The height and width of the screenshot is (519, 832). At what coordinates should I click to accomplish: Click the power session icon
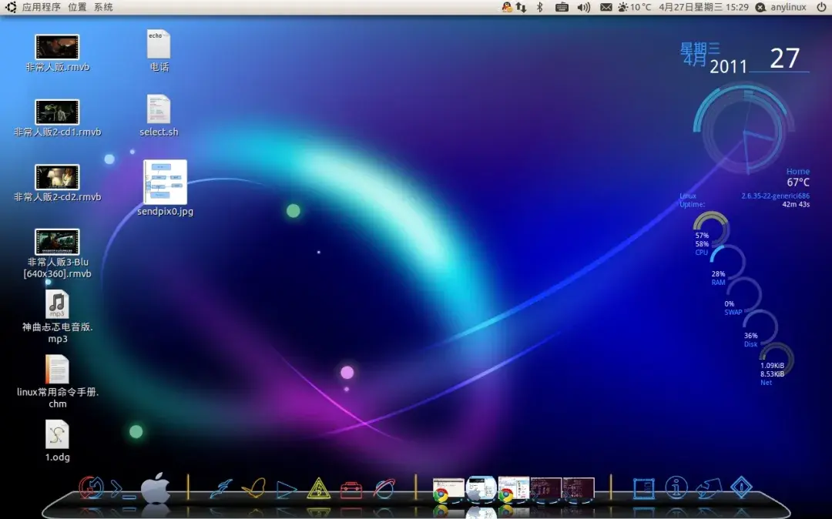coord(821,7)
